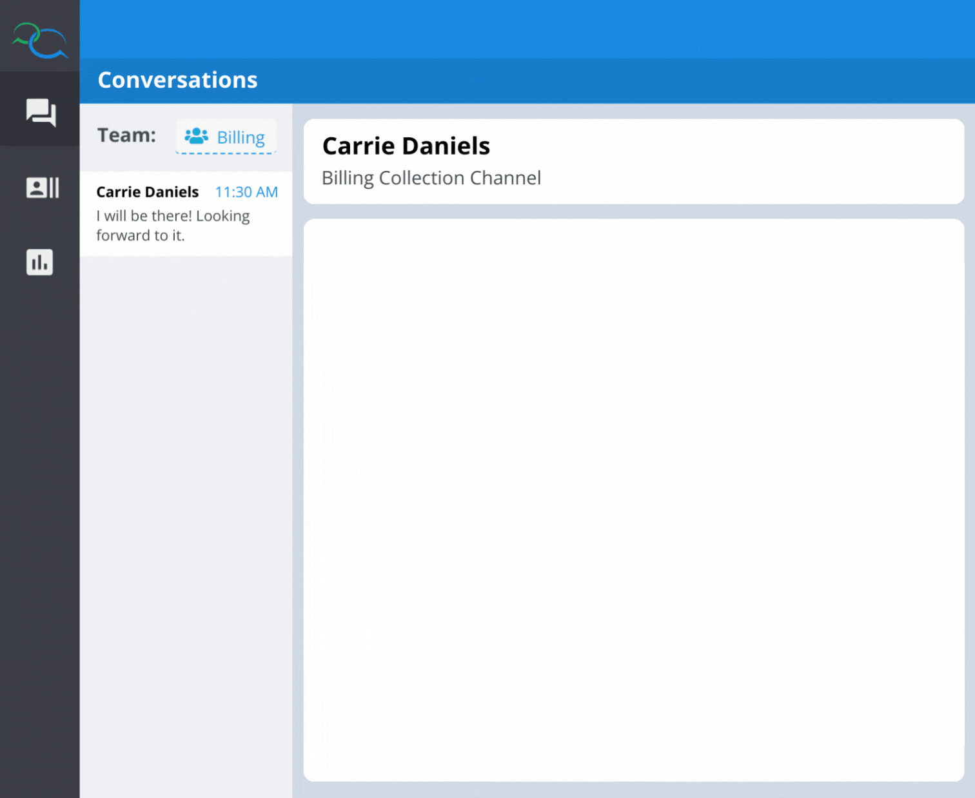Open Carrie Daniels conversation
The height and width of the screenshot is (798, 975).
pyautogui.click(x=186, y=213)
